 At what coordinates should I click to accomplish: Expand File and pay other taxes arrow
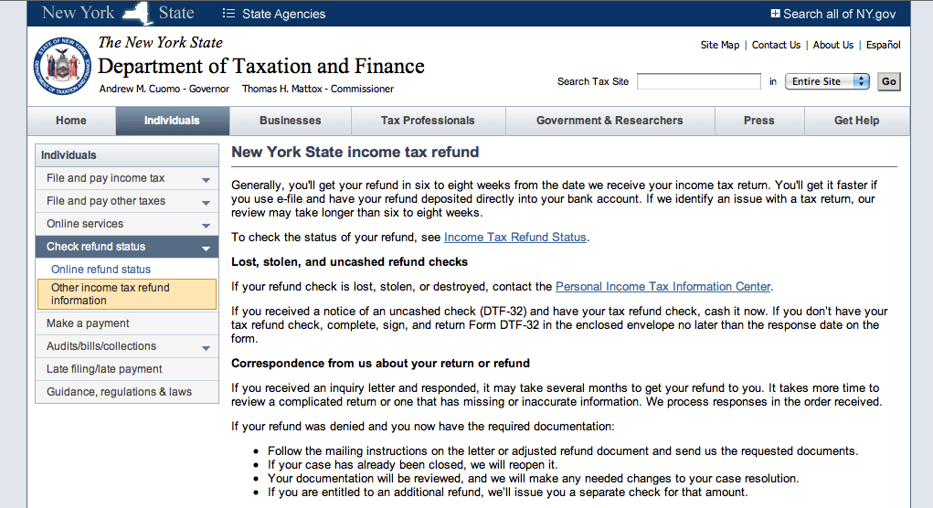point(206,203)
